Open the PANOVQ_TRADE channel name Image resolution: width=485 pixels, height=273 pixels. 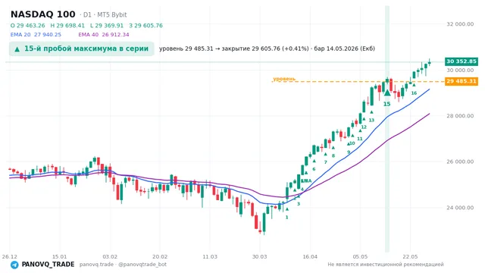click(48, 265)
